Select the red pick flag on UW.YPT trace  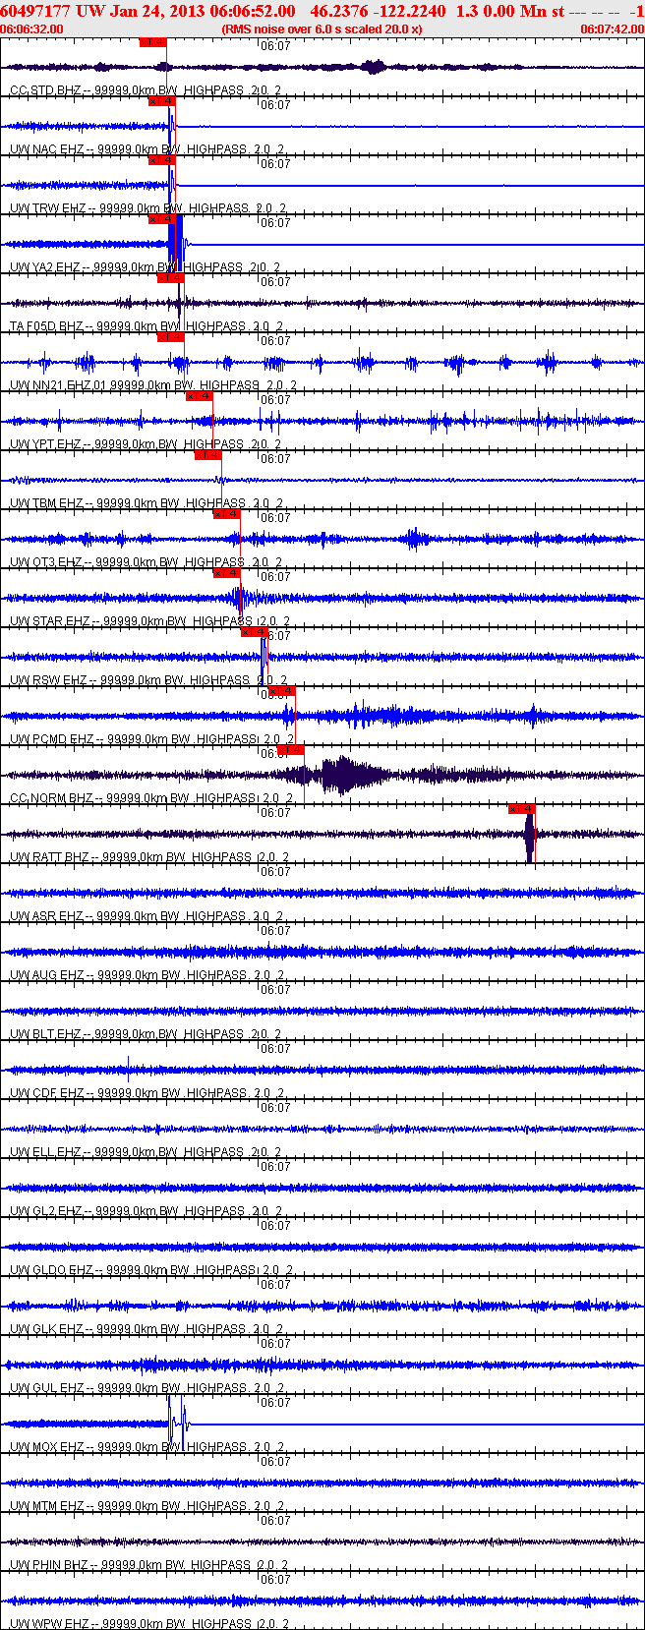coord(199,395)
